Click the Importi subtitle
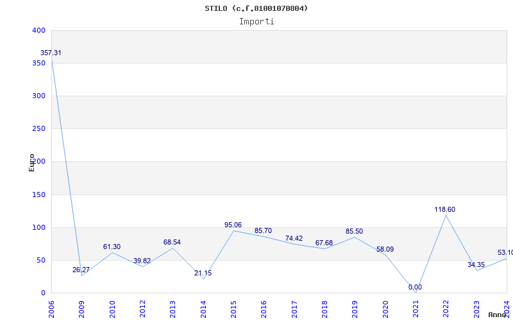 pyautogui.click(x=256, y=22)
